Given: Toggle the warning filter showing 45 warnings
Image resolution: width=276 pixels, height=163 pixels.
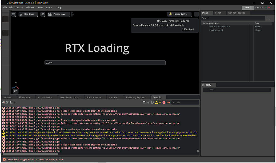Looking at the screenshot, I should pos(158,102).
